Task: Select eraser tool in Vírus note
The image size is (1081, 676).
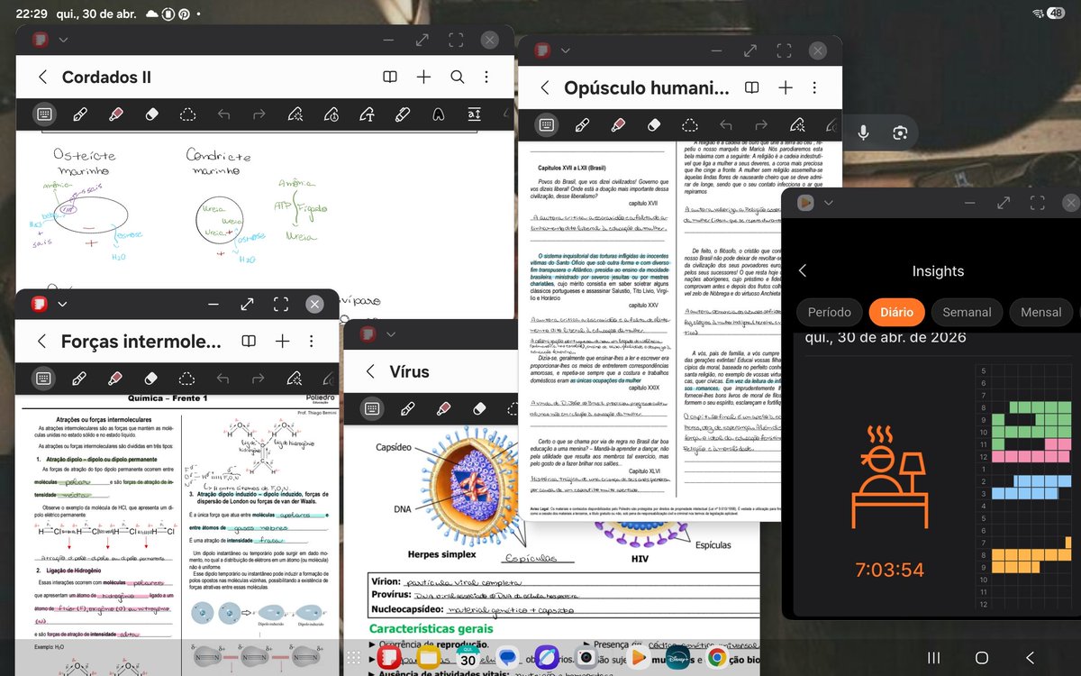Action: coord(479,409)
